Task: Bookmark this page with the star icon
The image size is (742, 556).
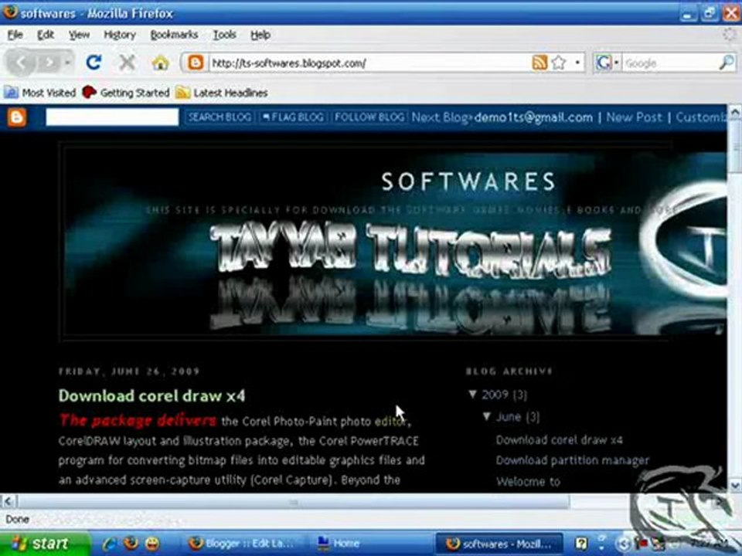Action: 558,63
